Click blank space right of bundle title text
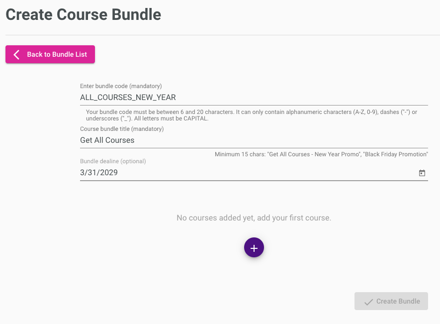Screen dimensions: 440x324 point(280,140)
